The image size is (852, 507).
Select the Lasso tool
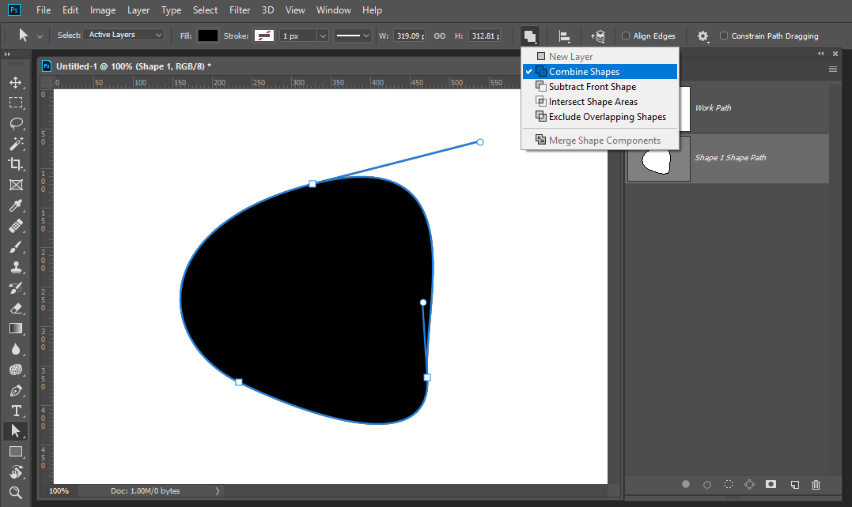15,123
